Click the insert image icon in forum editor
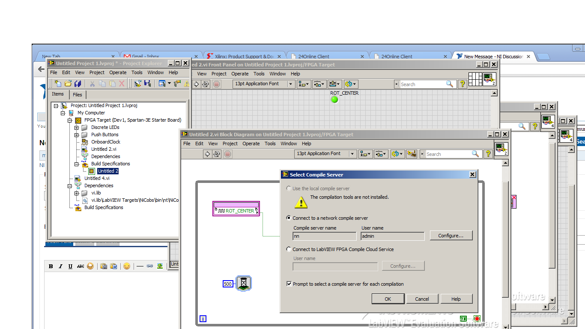 tap(160, 266)
